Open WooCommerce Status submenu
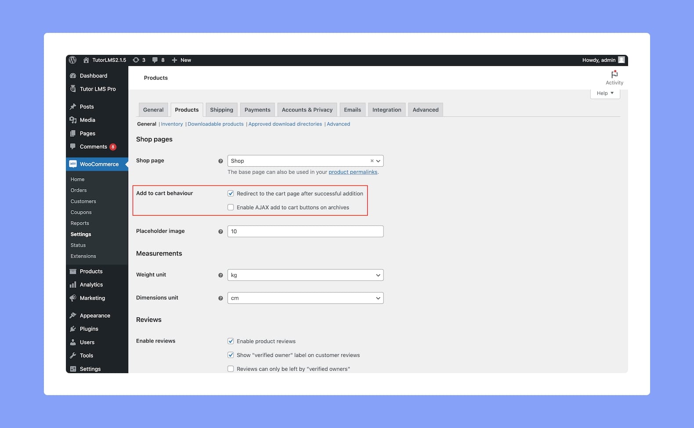This screenshot has height=428, width=694. [x=78, y=245]
